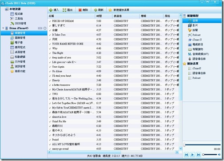Click the song list's up scroll arrow
This screenshot has width=224, height=161.
[180, 16]
